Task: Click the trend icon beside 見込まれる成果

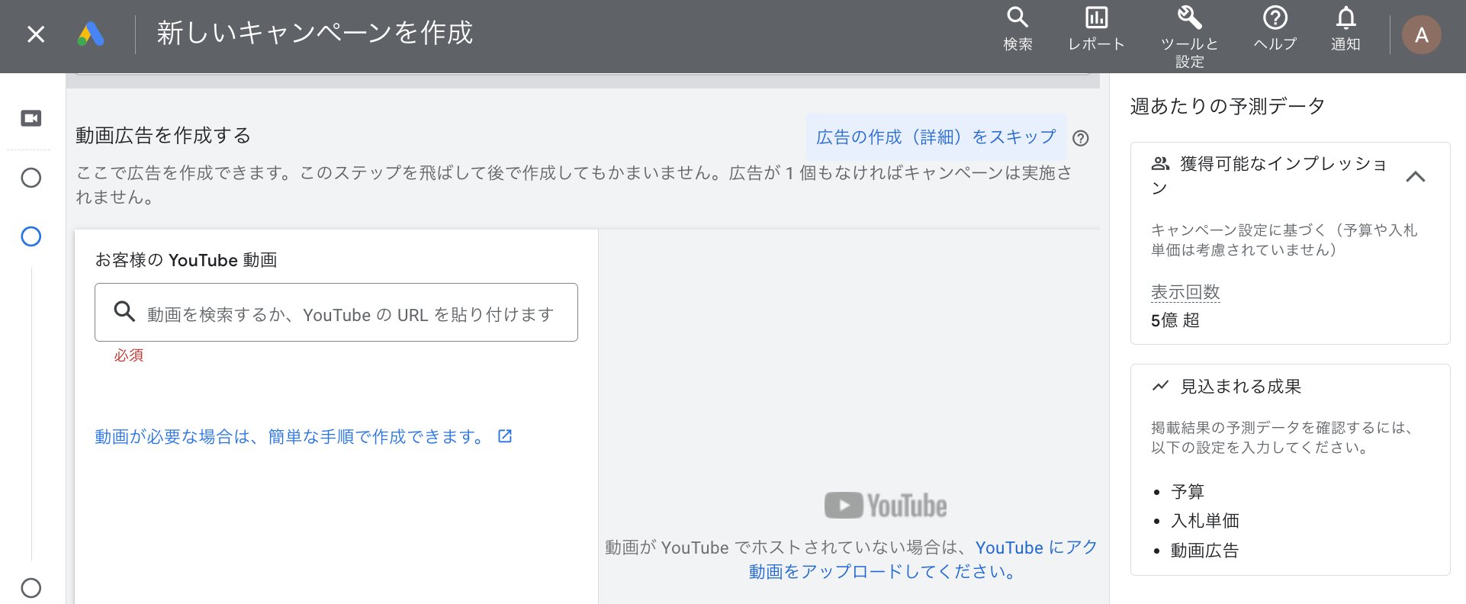Action: pos(1160,386)
